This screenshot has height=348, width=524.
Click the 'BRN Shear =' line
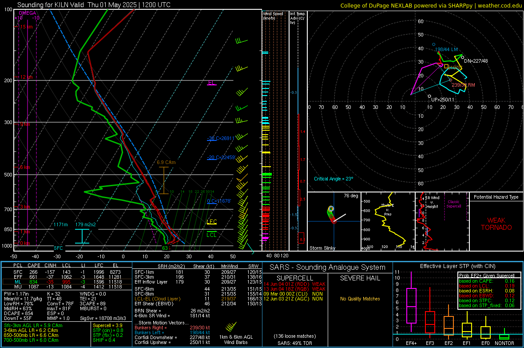pos(172,311)
